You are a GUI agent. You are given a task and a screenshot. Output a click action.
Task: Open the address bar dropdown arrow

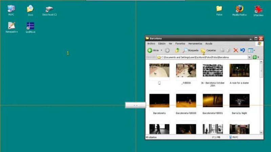249,57
